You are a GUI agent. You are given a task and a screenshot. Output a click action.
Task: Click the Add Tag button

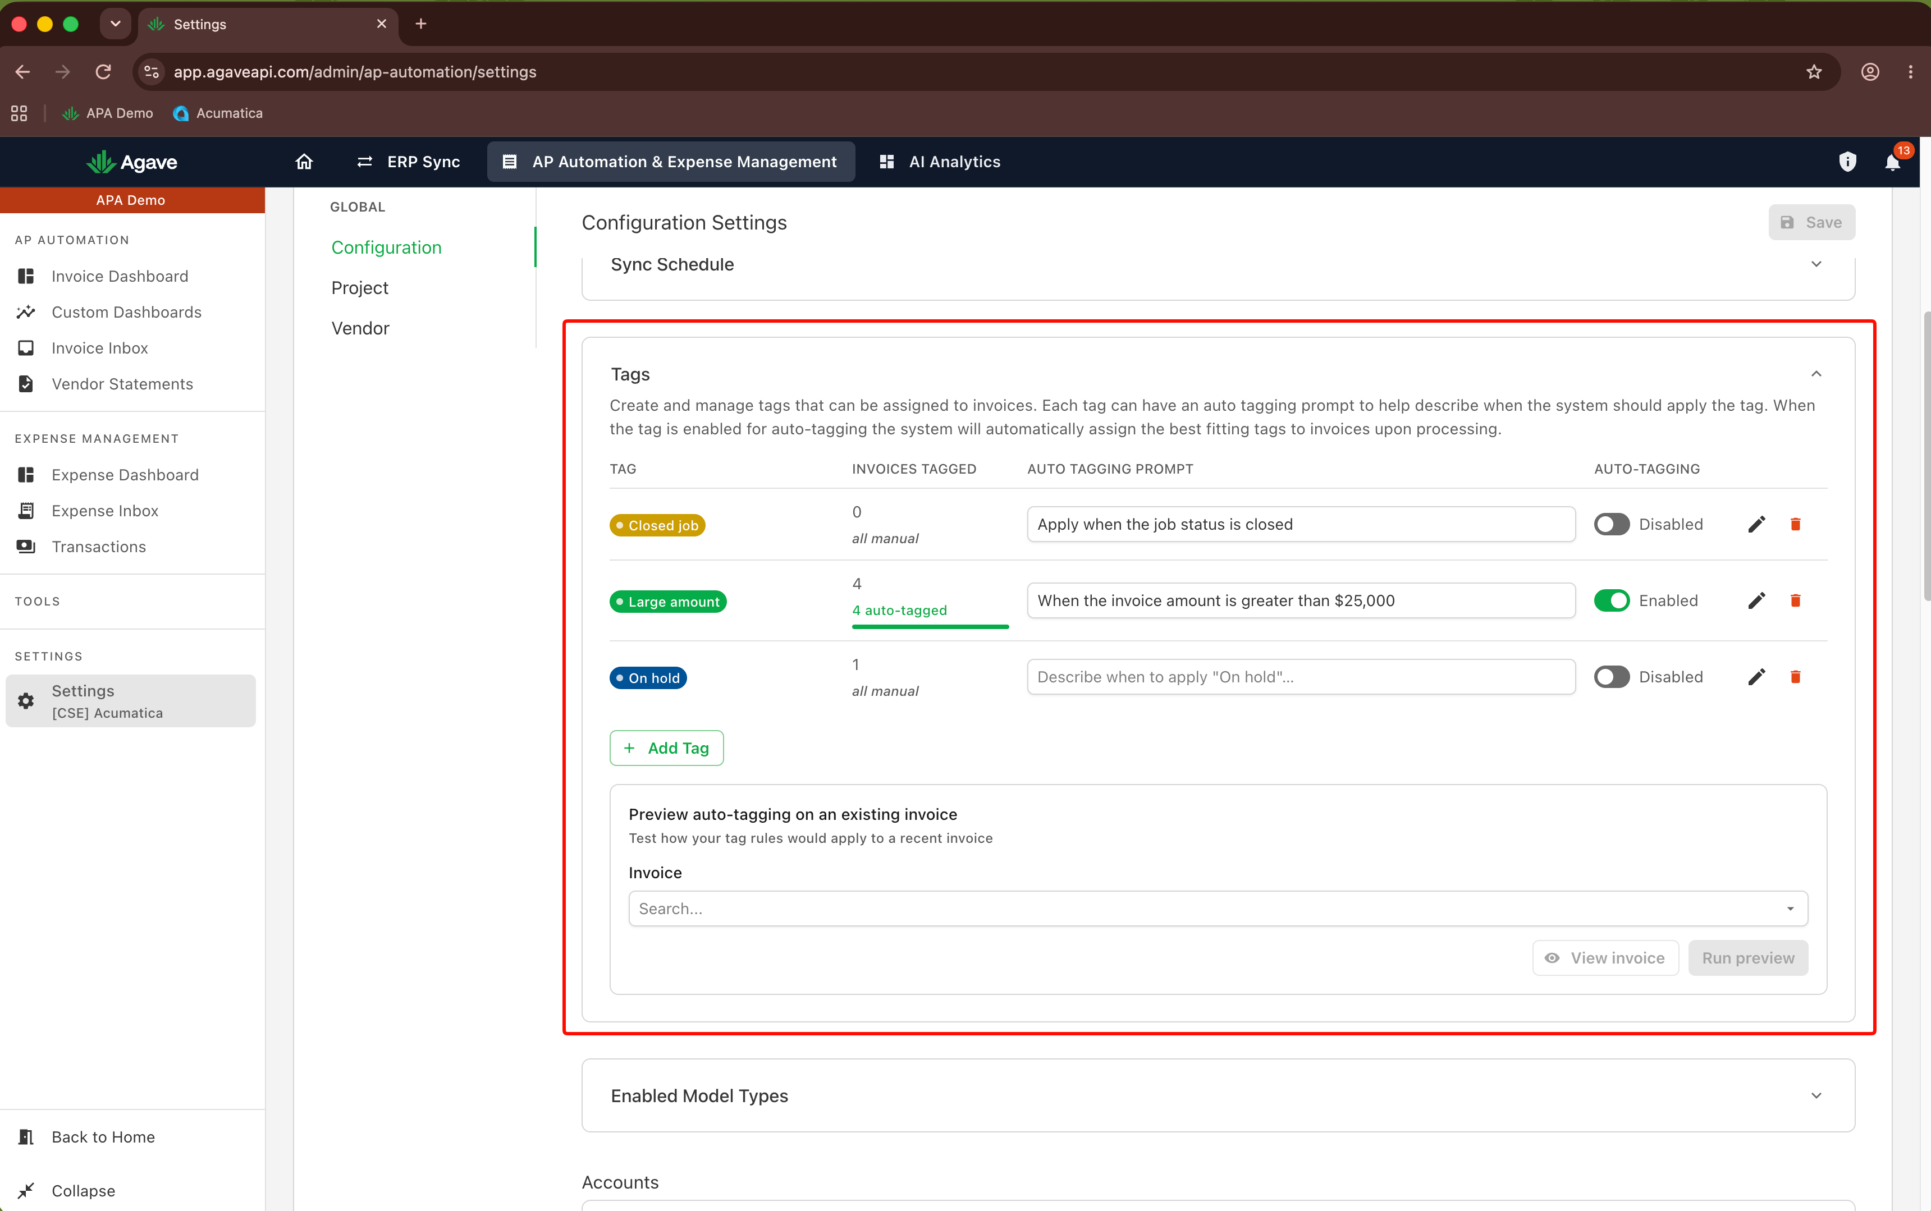click(666, 748)
